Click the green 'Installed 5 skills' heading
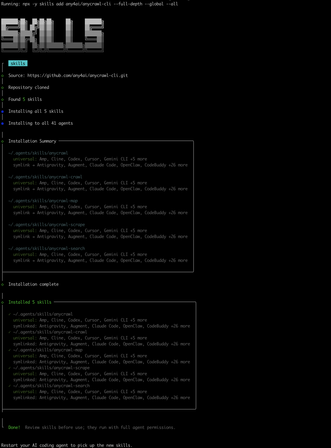 click(x=30, y=302)
